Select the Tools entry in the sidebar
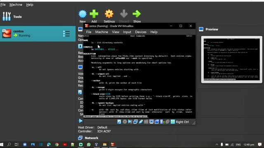Viewport: 264px width, 148px height. (12, 16)
